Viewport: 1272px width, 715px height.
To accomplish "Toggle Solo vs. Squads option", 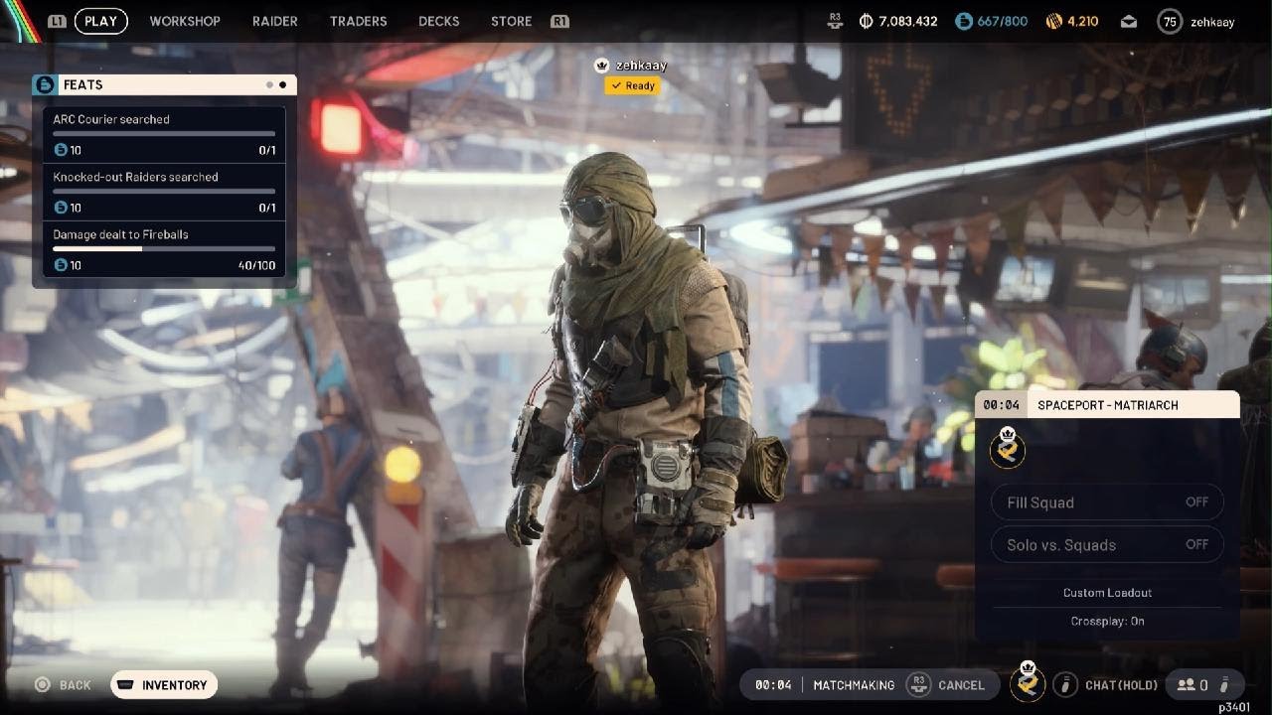I will 1107,544.
